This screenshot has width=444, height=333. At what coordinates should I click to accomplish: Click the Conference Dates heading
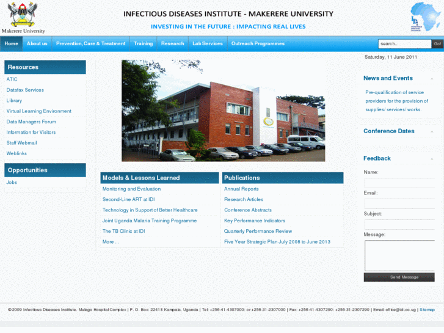(x=389, y=131)
